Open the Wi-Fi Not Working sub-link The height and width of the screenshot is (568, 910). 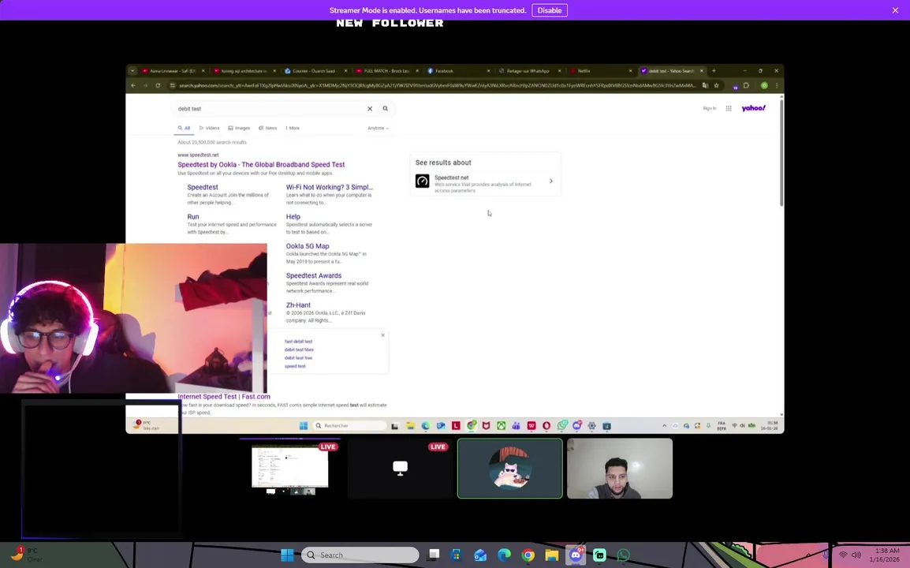(329, 187)
